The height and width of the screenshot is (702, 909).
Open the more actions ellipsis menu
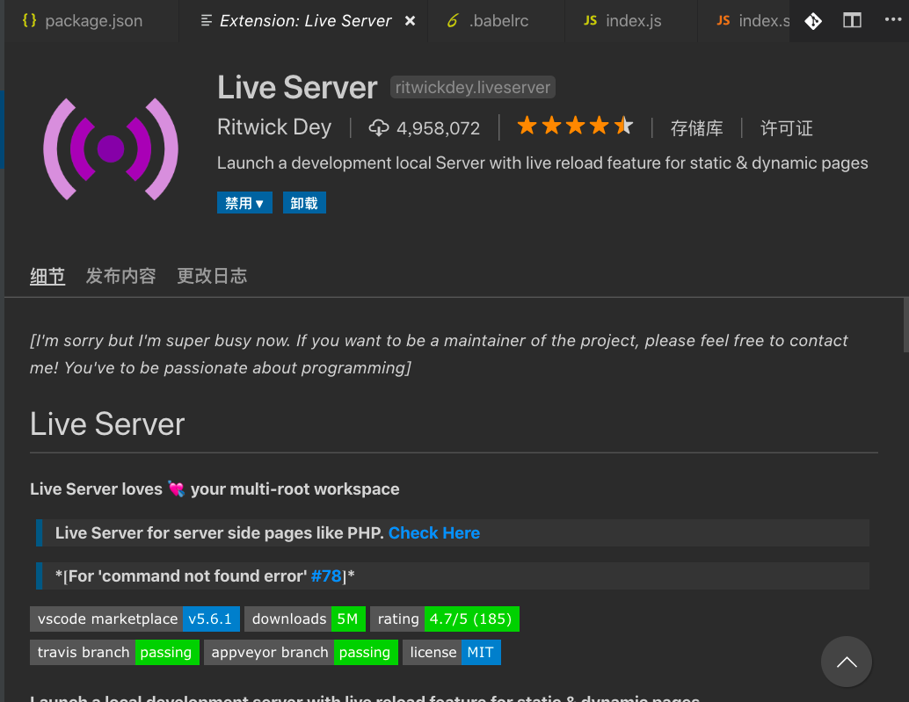tap(893, 19)
